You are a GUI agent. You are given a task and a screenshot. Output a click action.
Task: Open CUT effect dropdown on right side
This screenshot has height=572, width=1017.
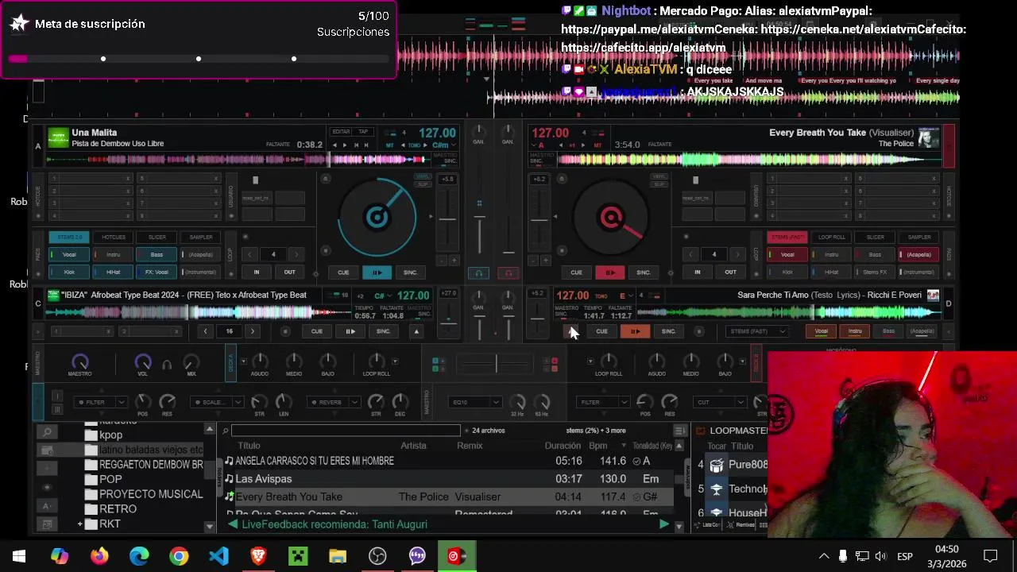721,402
